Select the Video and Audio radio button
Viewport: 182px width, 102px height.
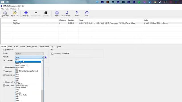(x=4, y=75)
